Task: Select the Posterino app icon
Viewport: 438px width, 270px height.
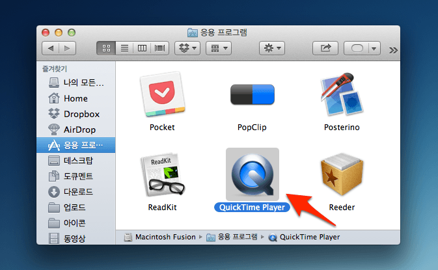Action: tap(342, 94)
